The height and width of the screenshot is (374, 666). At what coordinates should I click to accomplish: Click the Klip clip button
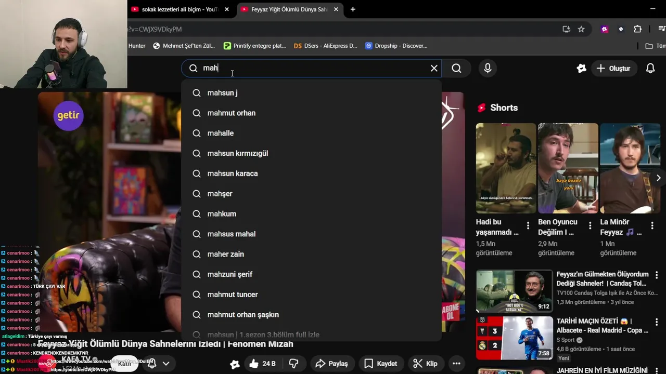tap(425, 364)
